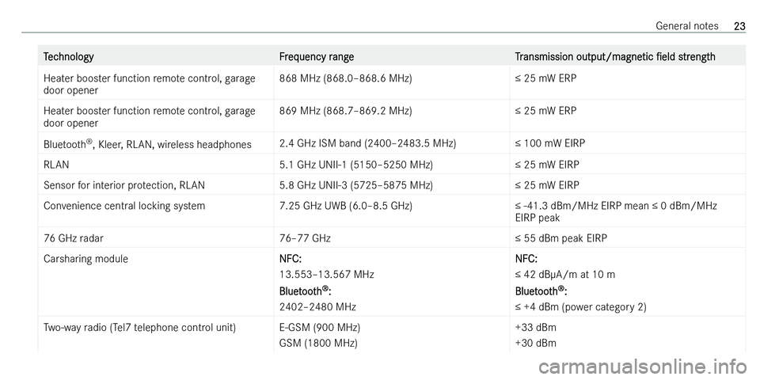Select Two-way radio (Tel7 telephone control unit)
Image resolution: width=760 pixels, height=380 pixels.
pyautogui.click(x=139, y=327)
